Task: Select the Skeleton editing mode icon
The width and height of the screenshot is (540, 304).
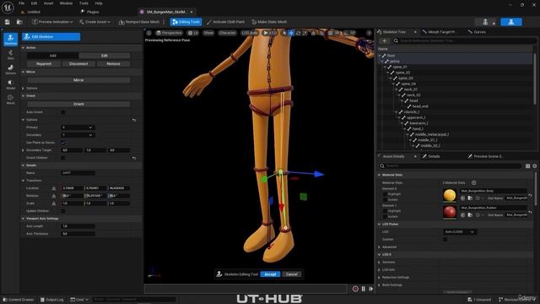Action: pyautogui.click(x=10, y=40)
